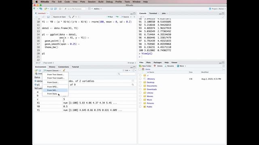The height and width of the screenshot is (145, 259).
Task: Click the Create Project icon
Action: [x=40, y=8]
